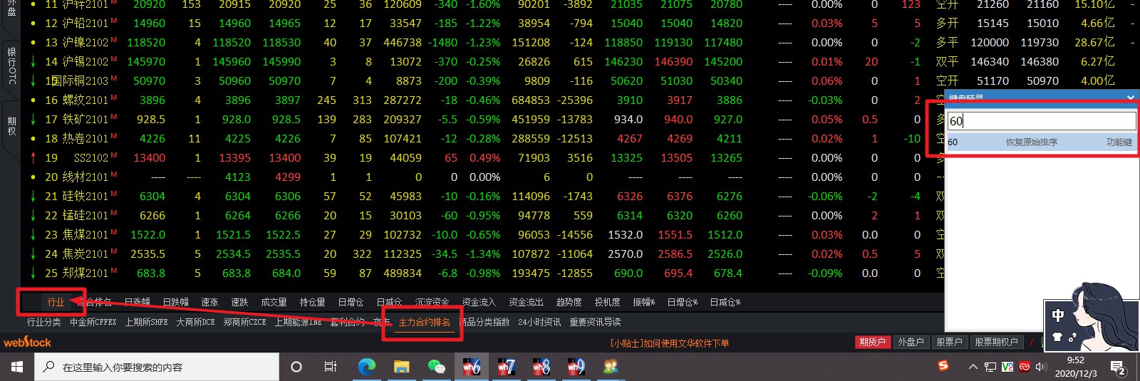The height and width of the screenshot is (381, 1140).
Task: Select the 速跌 tab
Action: (239, 303)
